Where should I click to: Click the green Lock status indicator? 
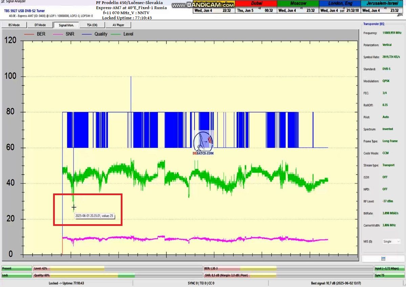tap(16, 275)
